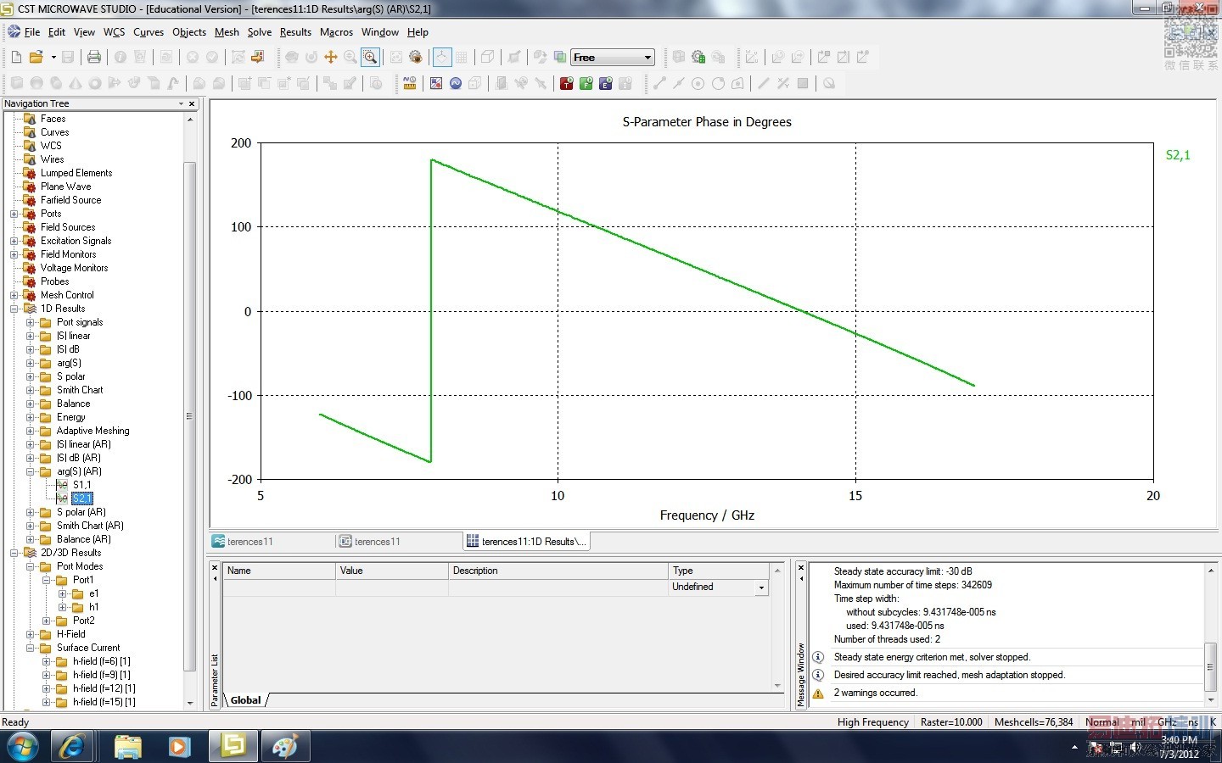1222x763 pixels.
Task: Expand the Smith Chart folder
Action: coord(31,390)
